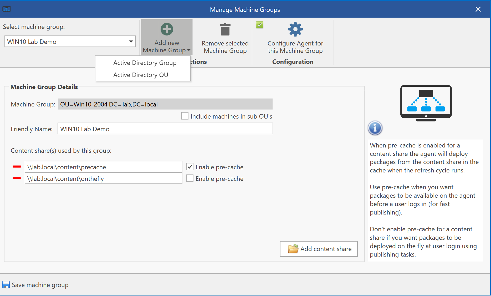The height and width of the screenshot is (296, 491).
Task: Click the blue information icon
Action: click(375, 128)
